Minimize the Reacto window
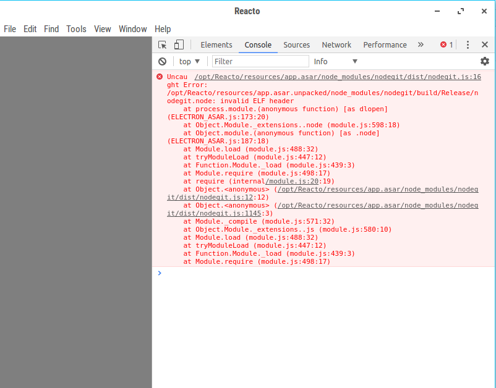The image size is (496, 388). click(x=437, y=11)
